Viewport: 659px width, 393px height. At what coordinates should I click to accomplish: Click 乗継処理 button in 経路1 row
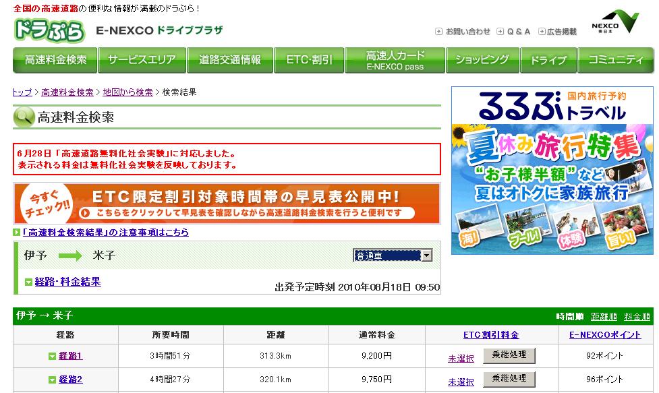pos(509,355)
